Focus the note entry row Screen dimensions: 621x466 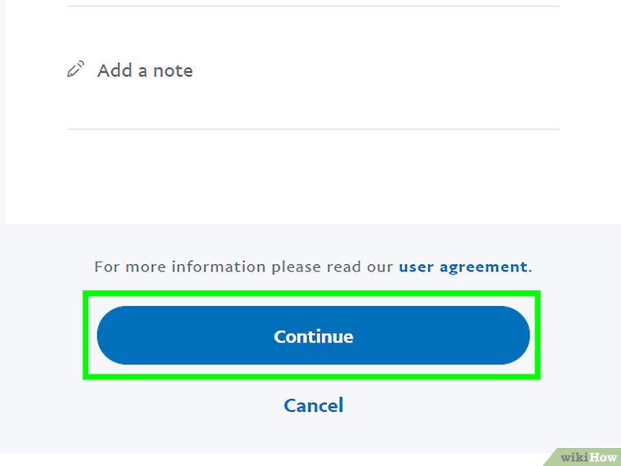[x=313, y=70]
